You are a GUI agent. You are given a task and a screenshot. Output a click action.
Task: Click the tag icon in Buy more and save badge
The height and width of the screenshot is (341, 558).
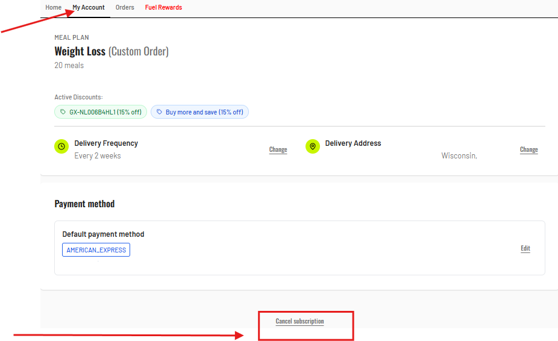160,112
